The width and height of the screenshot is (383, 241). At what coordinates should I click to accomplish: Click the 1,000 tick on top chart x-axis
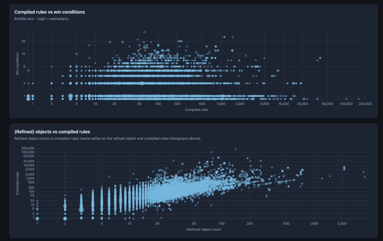pyautogui.click(x=221, y=104)
